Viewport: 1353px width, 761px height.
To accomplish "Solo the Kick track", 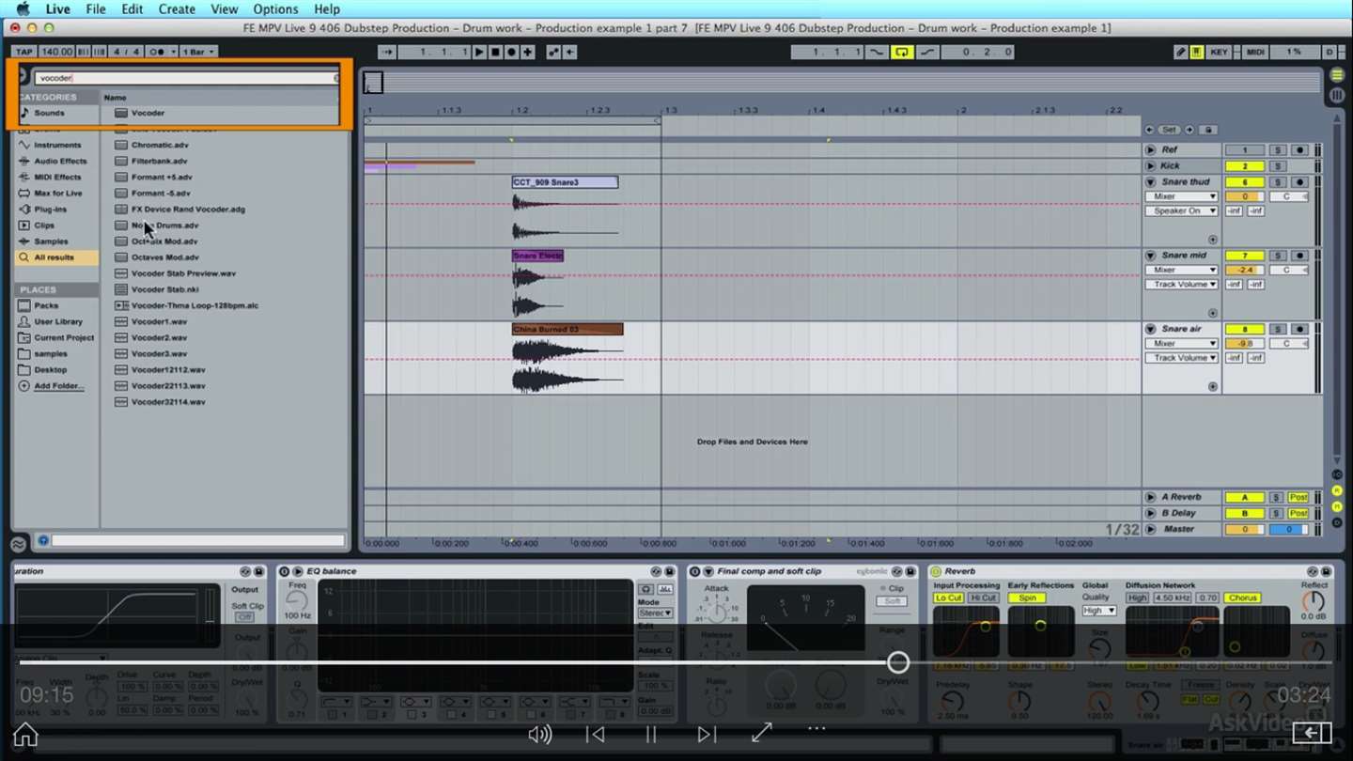I will [x=1277, y=166].
